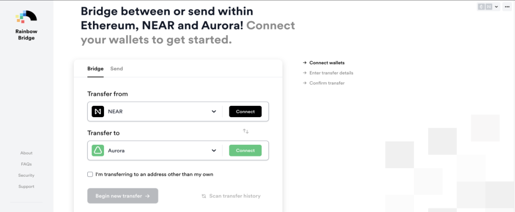Open the FAQs sidebar link

pyautogui.click(x=26, y=164)
